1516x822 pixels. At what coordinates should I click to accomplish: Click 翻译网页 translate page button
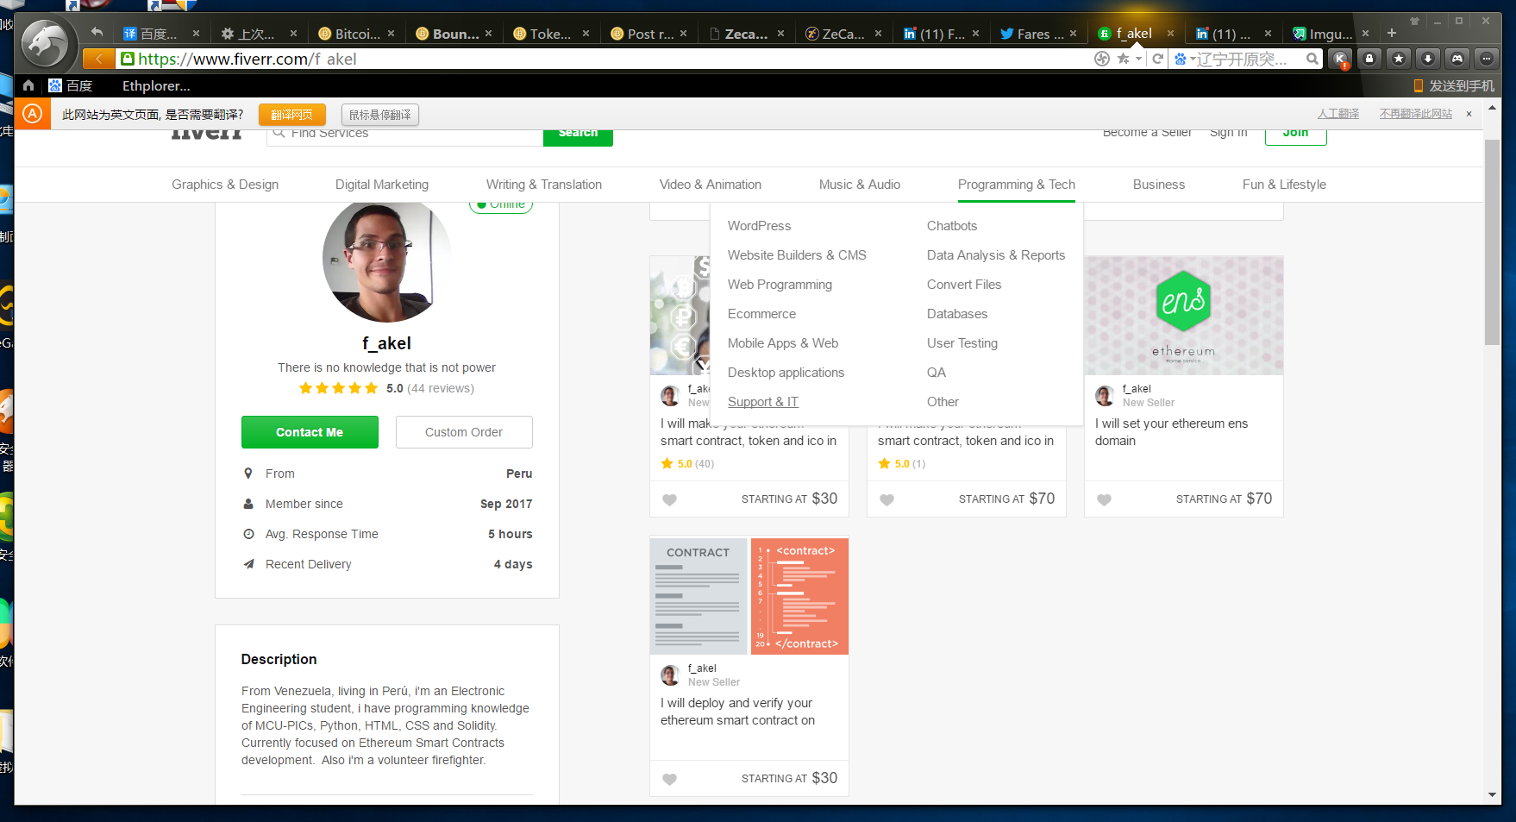coord(292,115)
